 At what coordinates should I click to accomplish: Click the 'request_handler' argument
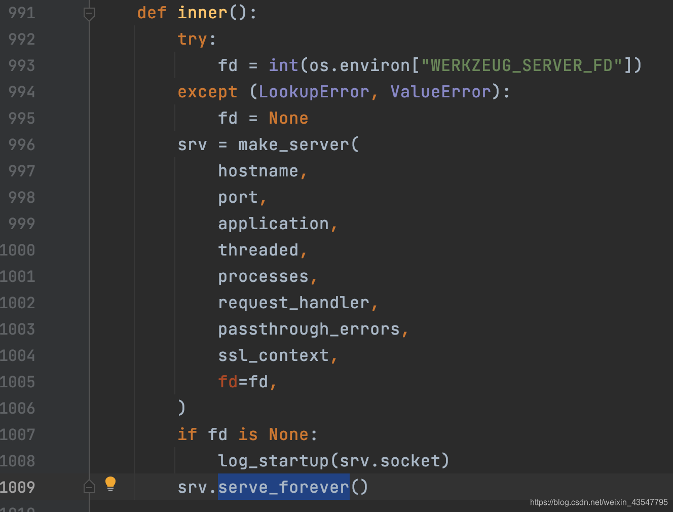tap(293, 303)
